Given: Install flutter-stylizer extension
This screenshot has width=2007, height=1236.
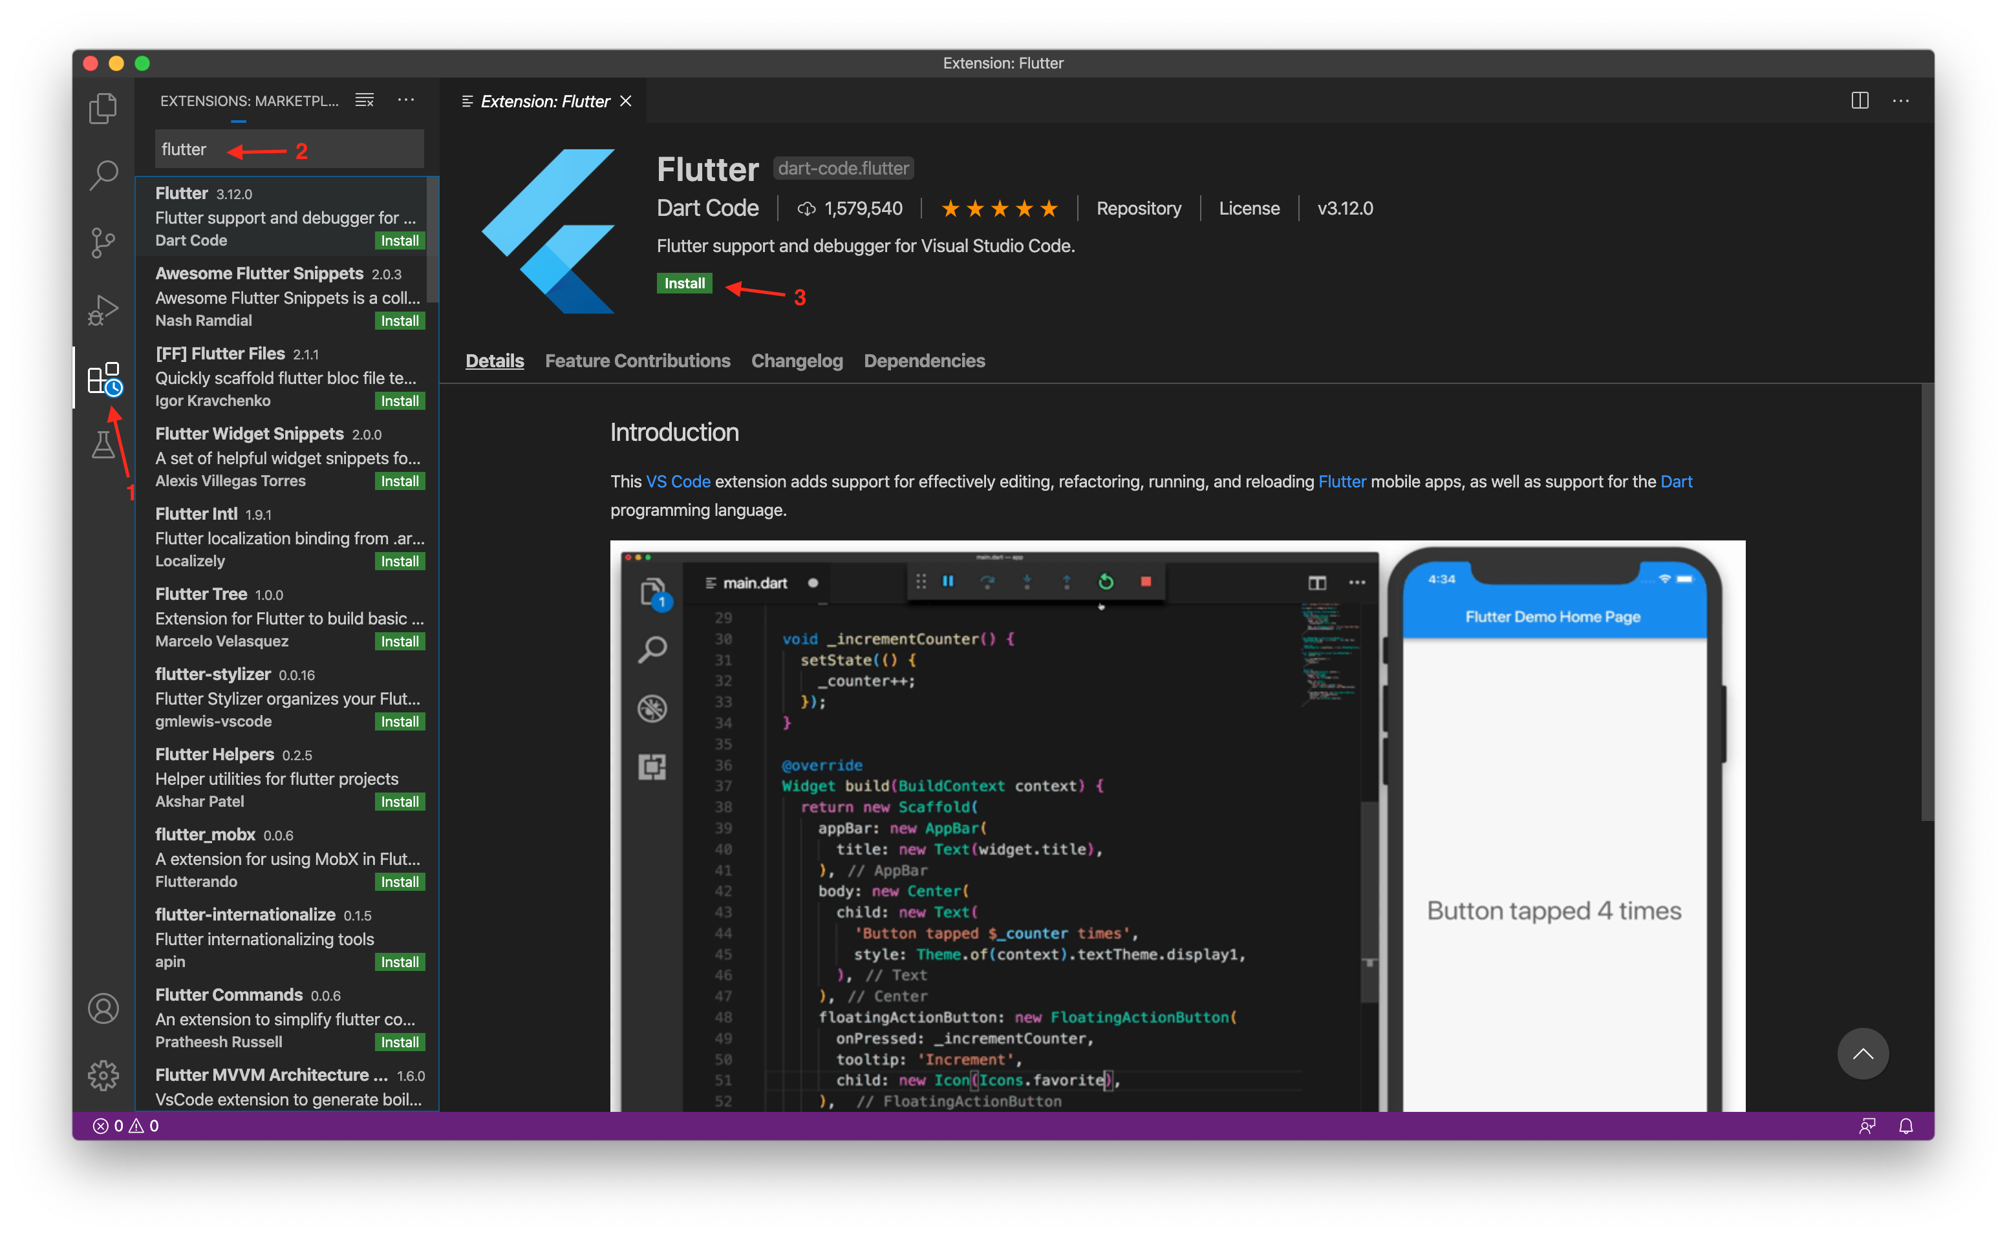Looking at the screenshot, I should [x=400, y=721].
